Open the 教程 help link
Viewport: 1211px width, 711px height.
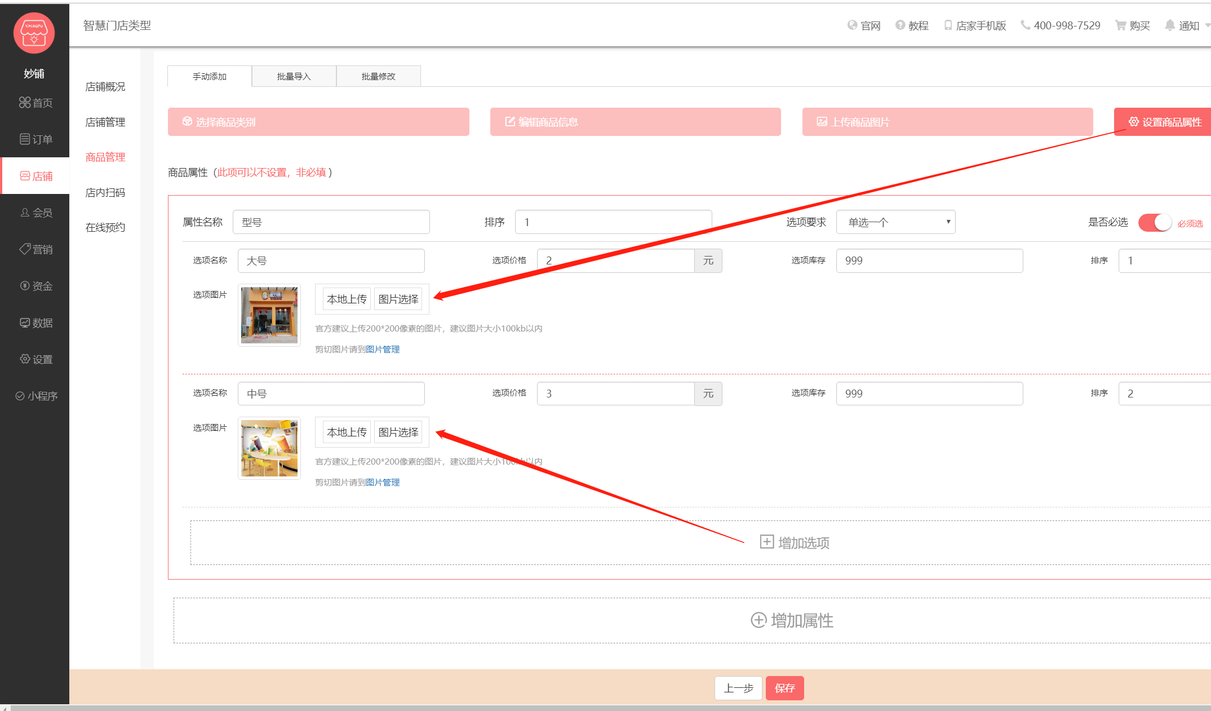pos(912,26)
